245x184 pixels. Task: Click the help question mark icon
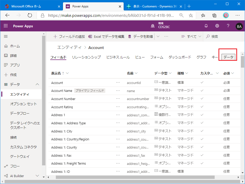coord(228,26)
